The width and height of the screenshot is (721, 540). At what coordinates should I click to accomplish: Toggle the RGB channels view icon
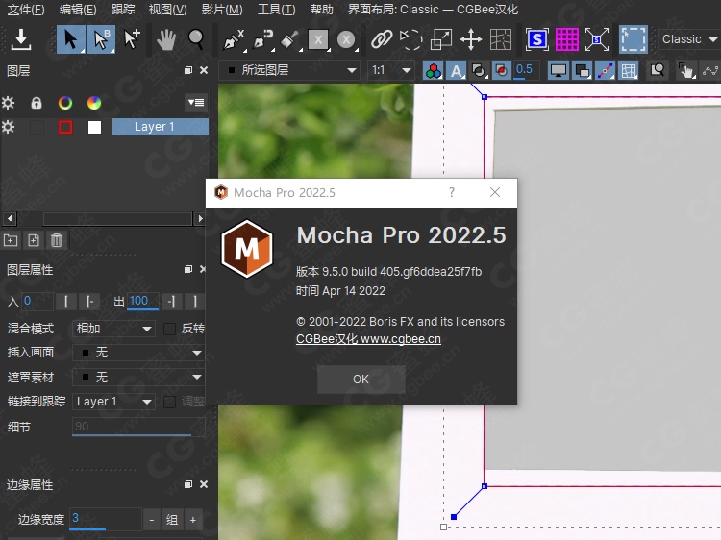click(x=434, y=71)
